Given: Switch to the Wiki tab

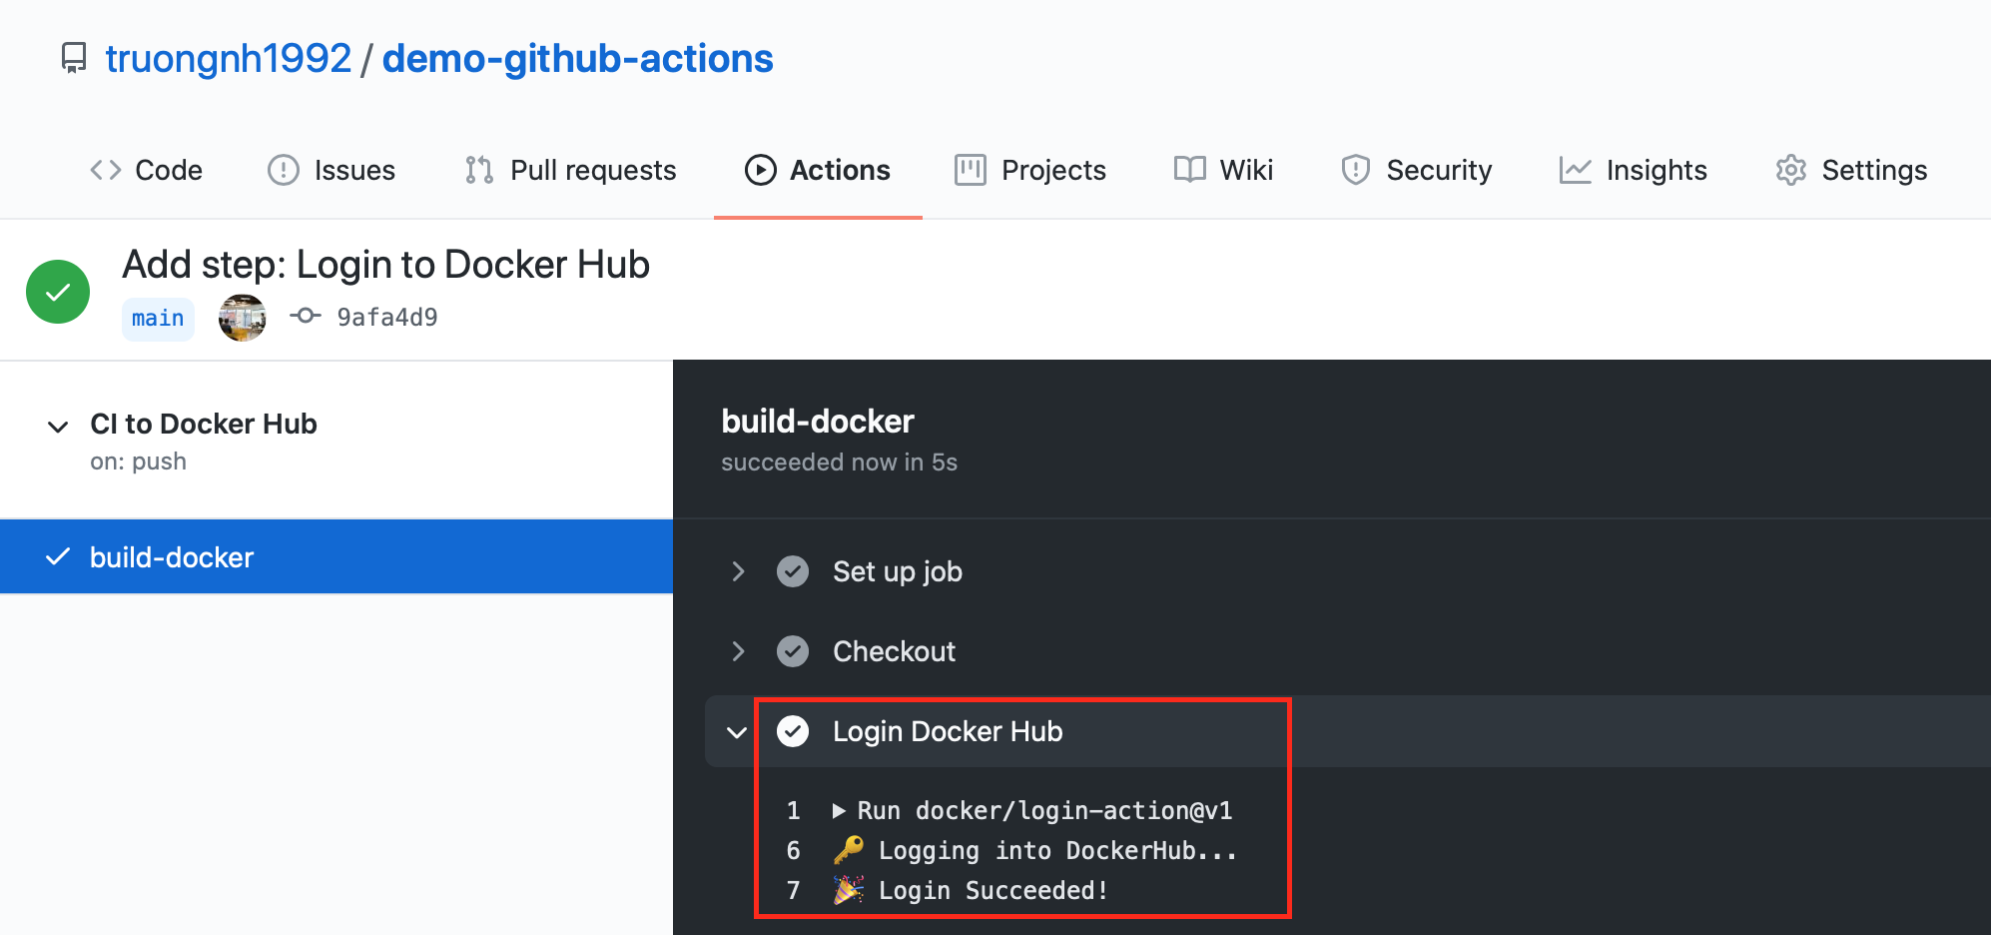Looking at the screenshot, I should point(1223,170).
